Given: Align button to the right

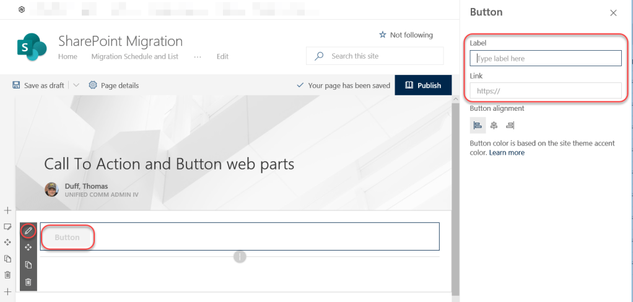Looking at the screenshot, I should coord(510,126).
